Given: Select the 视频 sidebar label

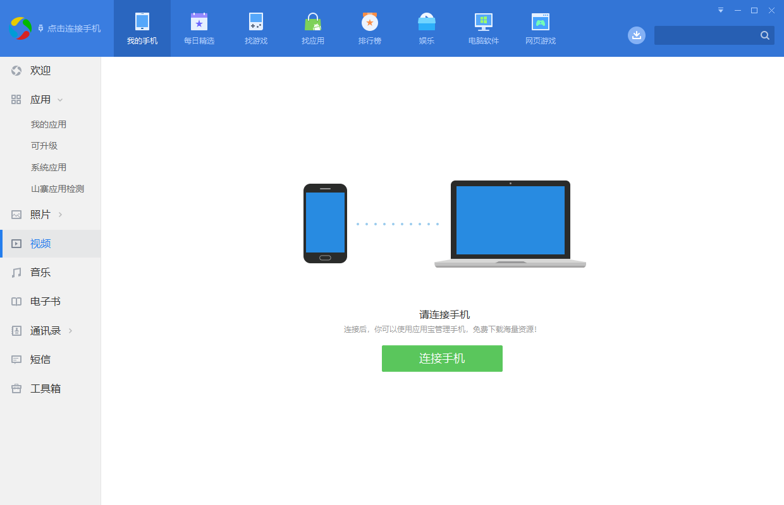Looking at the screenshot, I should [x=40, y=244].
